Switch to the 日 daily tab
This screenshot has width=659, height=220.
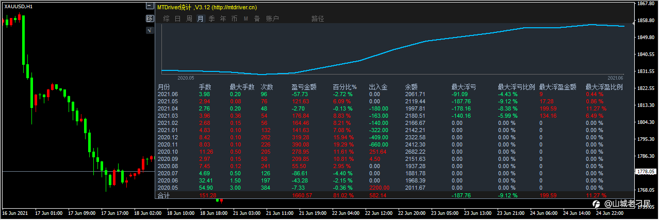point(178,19)
